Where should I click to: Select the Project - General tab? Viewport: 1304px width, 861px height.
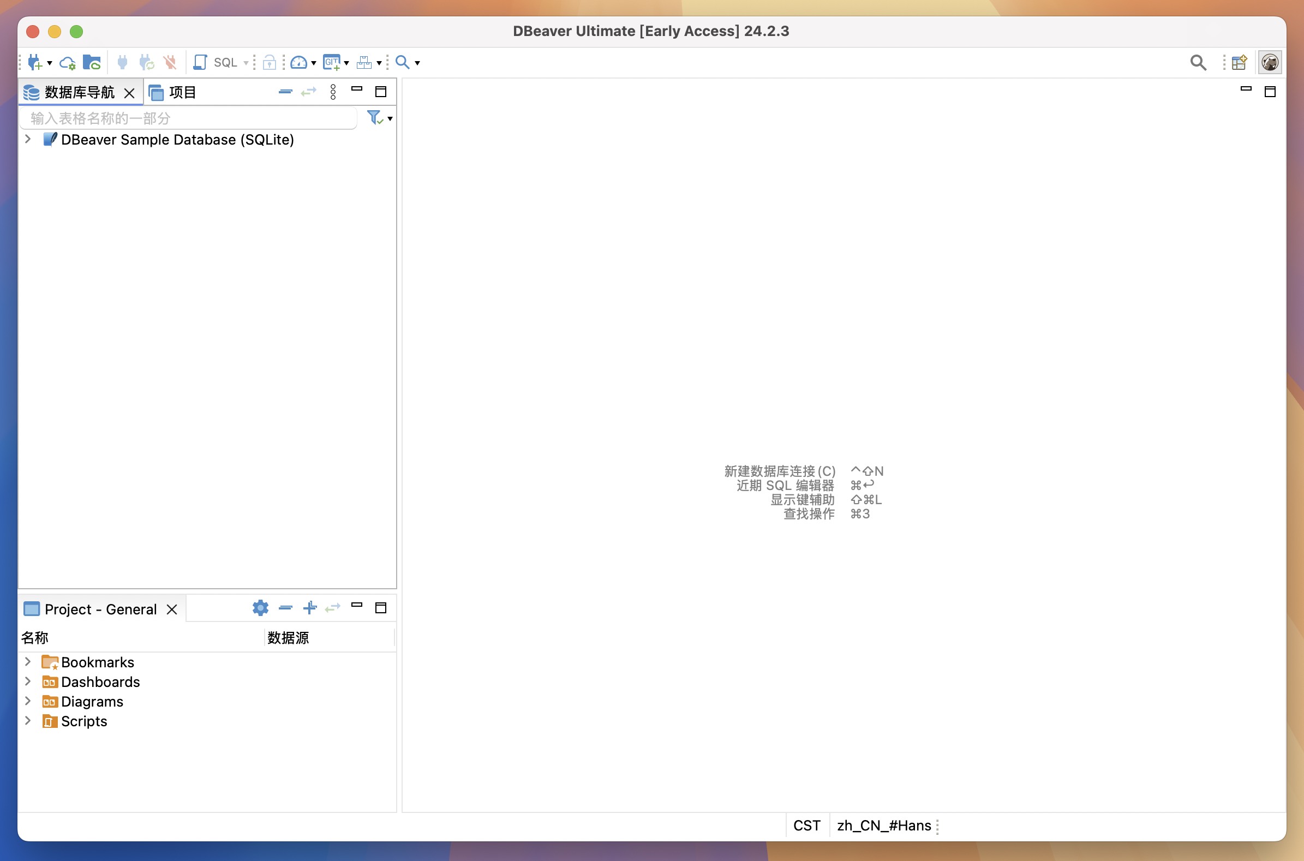click(100, 609)
